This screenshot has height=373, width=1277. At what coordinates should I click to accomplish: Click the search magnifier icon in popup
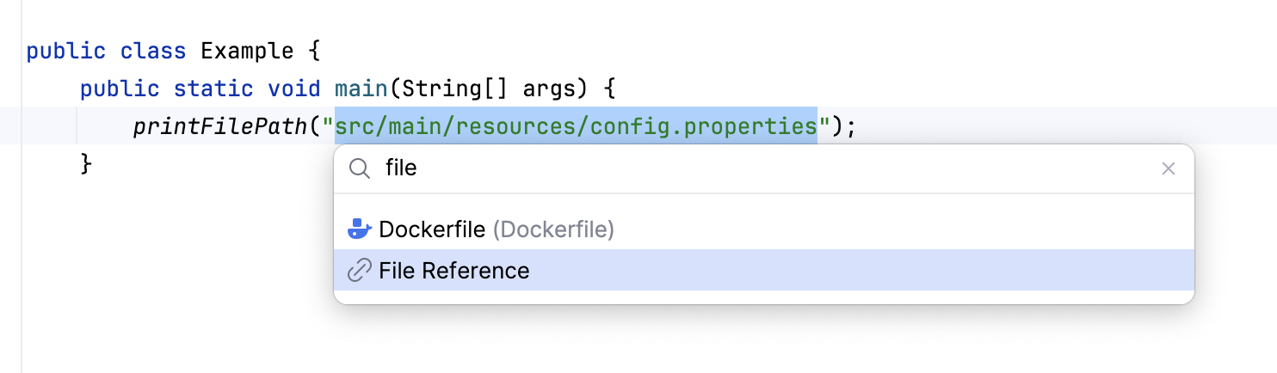pyautogui.click(x=359, y=168)
